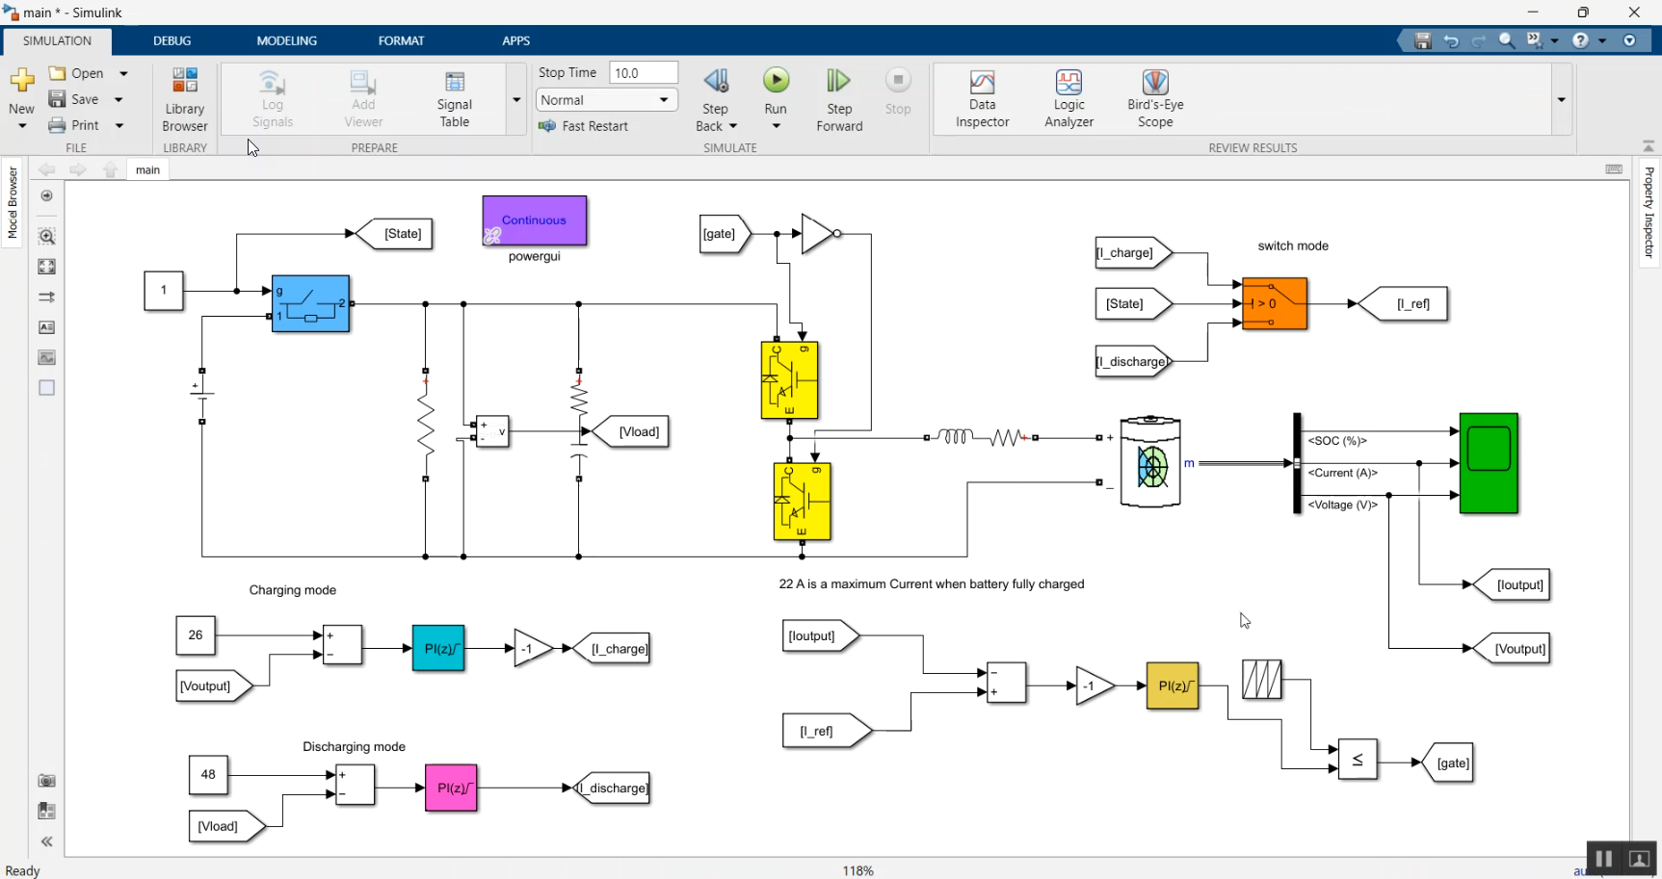
Task: Click the Print button
Action: 74,125
